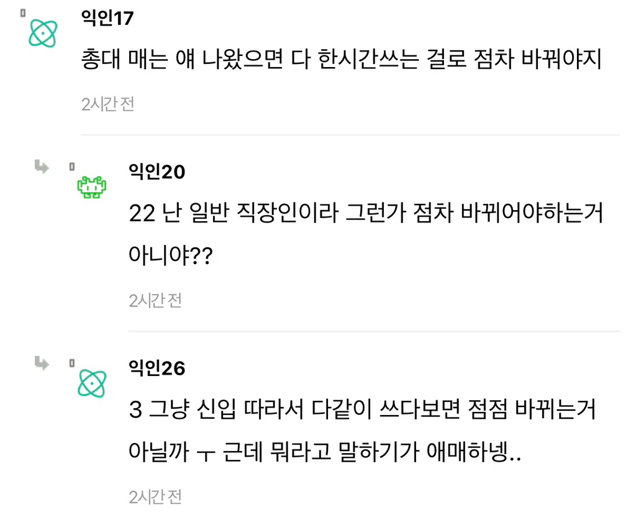Open the profile of username 익인20

tap(157, 172)
